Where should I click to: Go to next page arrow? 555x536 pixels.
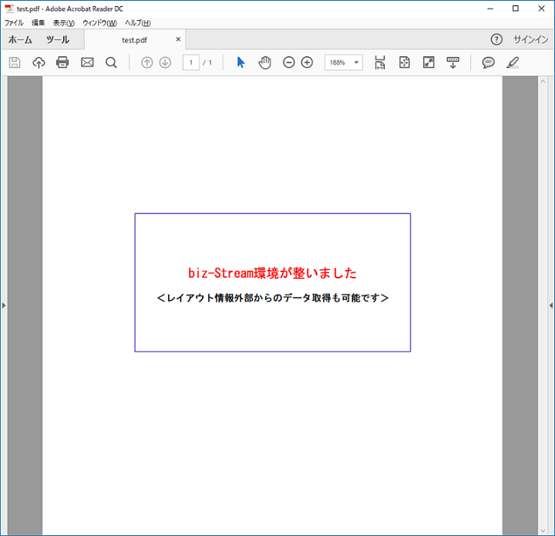[165, 62]
